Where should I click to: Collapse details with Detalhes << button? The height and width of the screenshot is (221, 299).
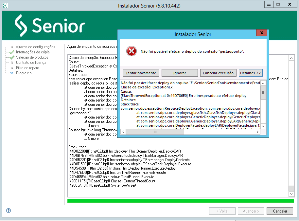(x=250, y=73)
